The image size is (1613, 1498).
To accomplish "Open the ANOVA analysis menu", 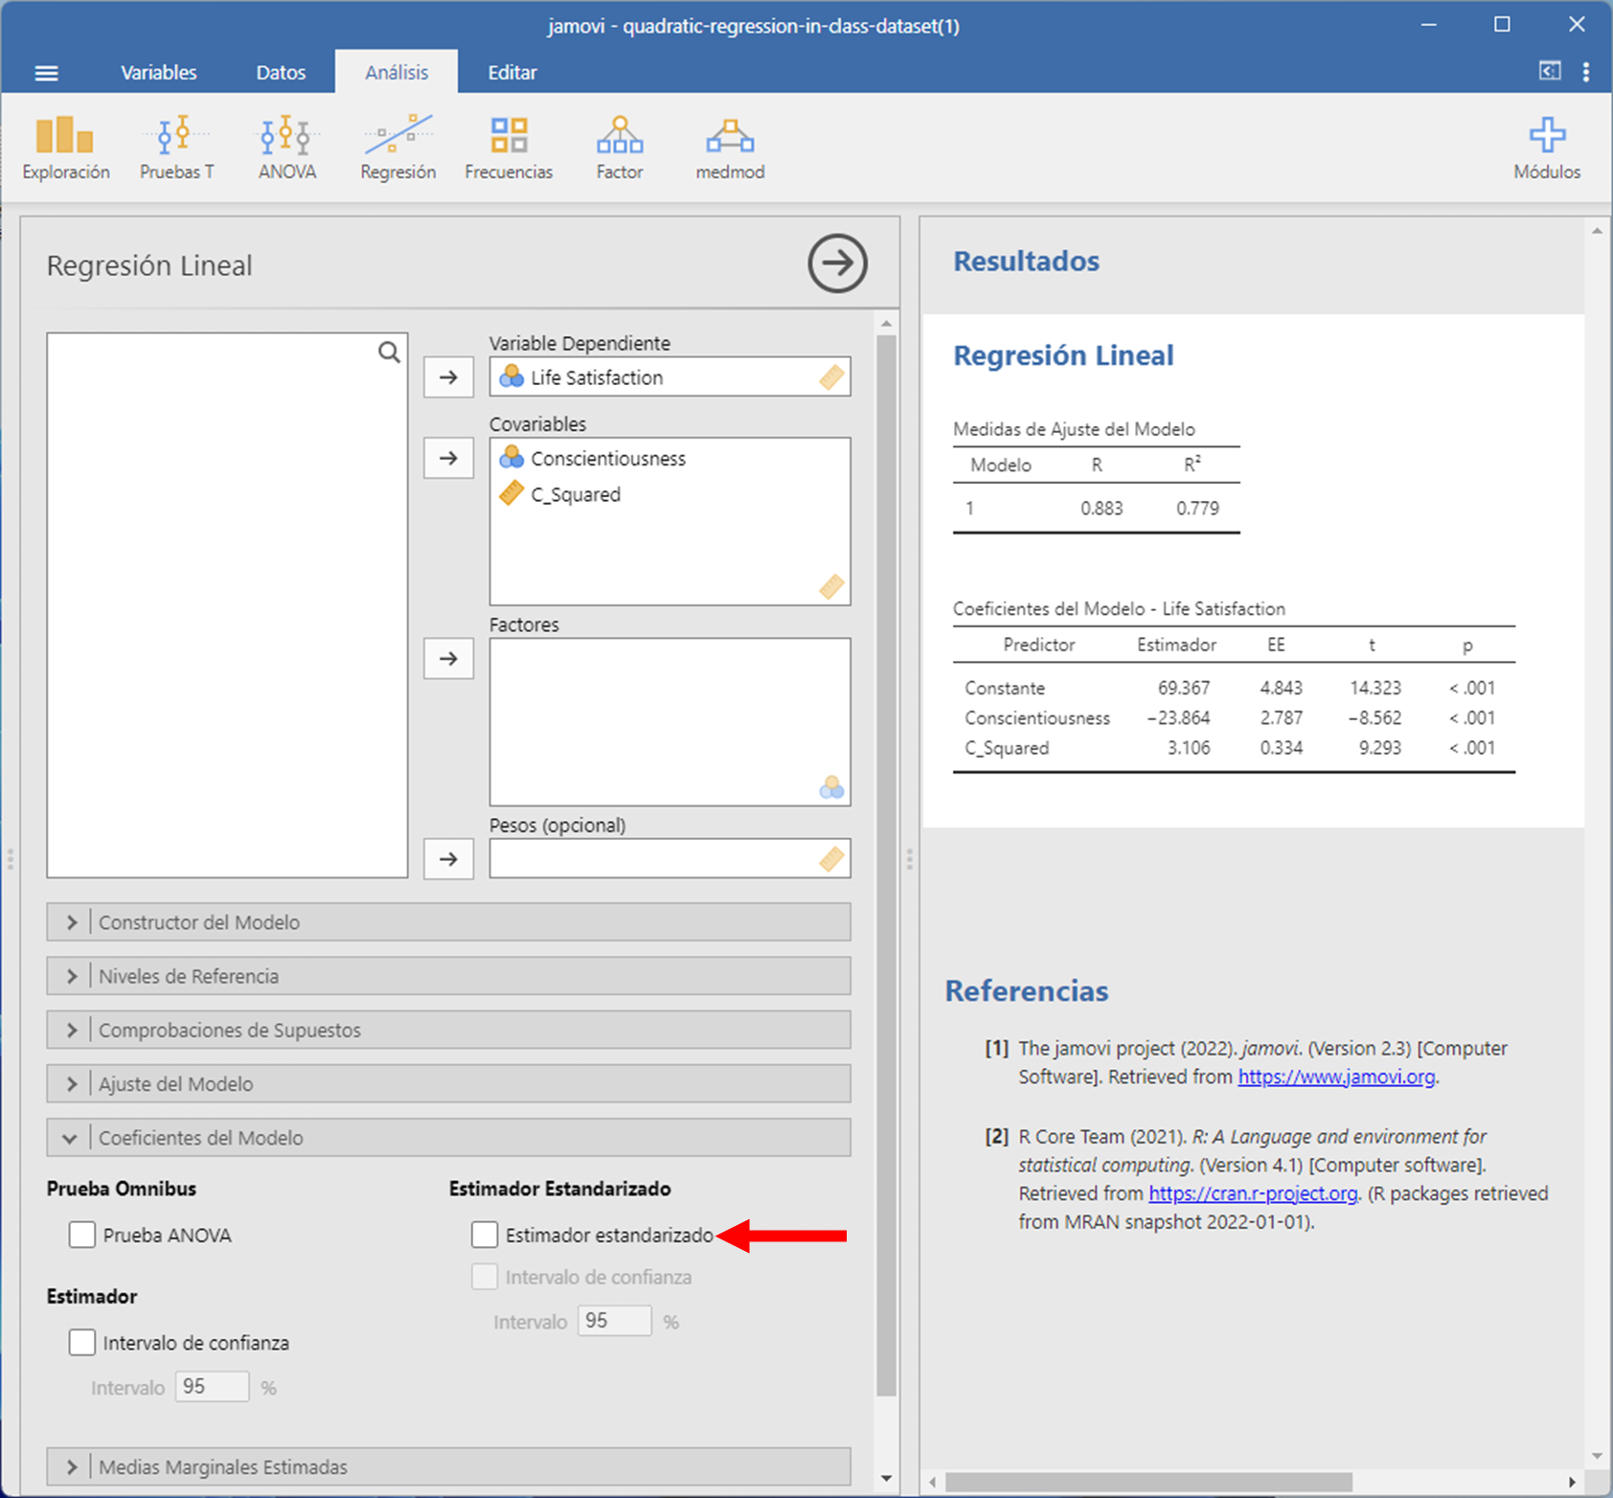I will click(x=286, y=148).
